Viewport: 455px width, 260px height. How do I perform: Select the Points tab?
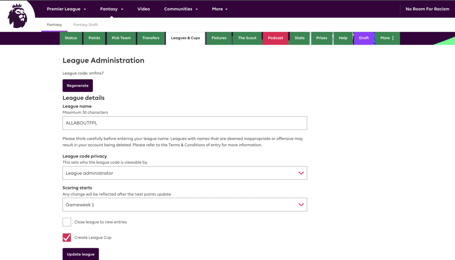pyautogui.click(x=94, y=38)
